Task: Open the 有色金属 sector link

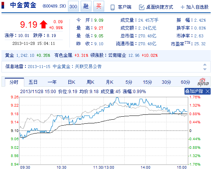Action: [x=63, y=55]
